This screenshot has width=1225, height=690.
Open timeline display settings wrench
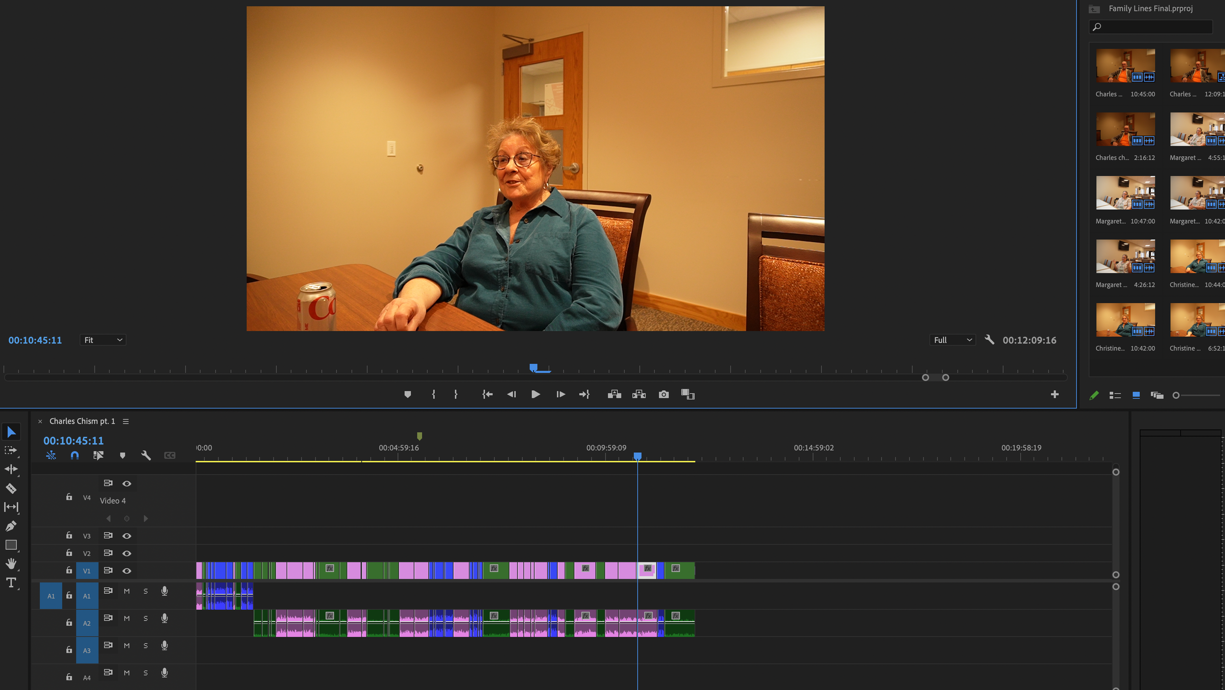pyautogui.click(x=146, y=455)
